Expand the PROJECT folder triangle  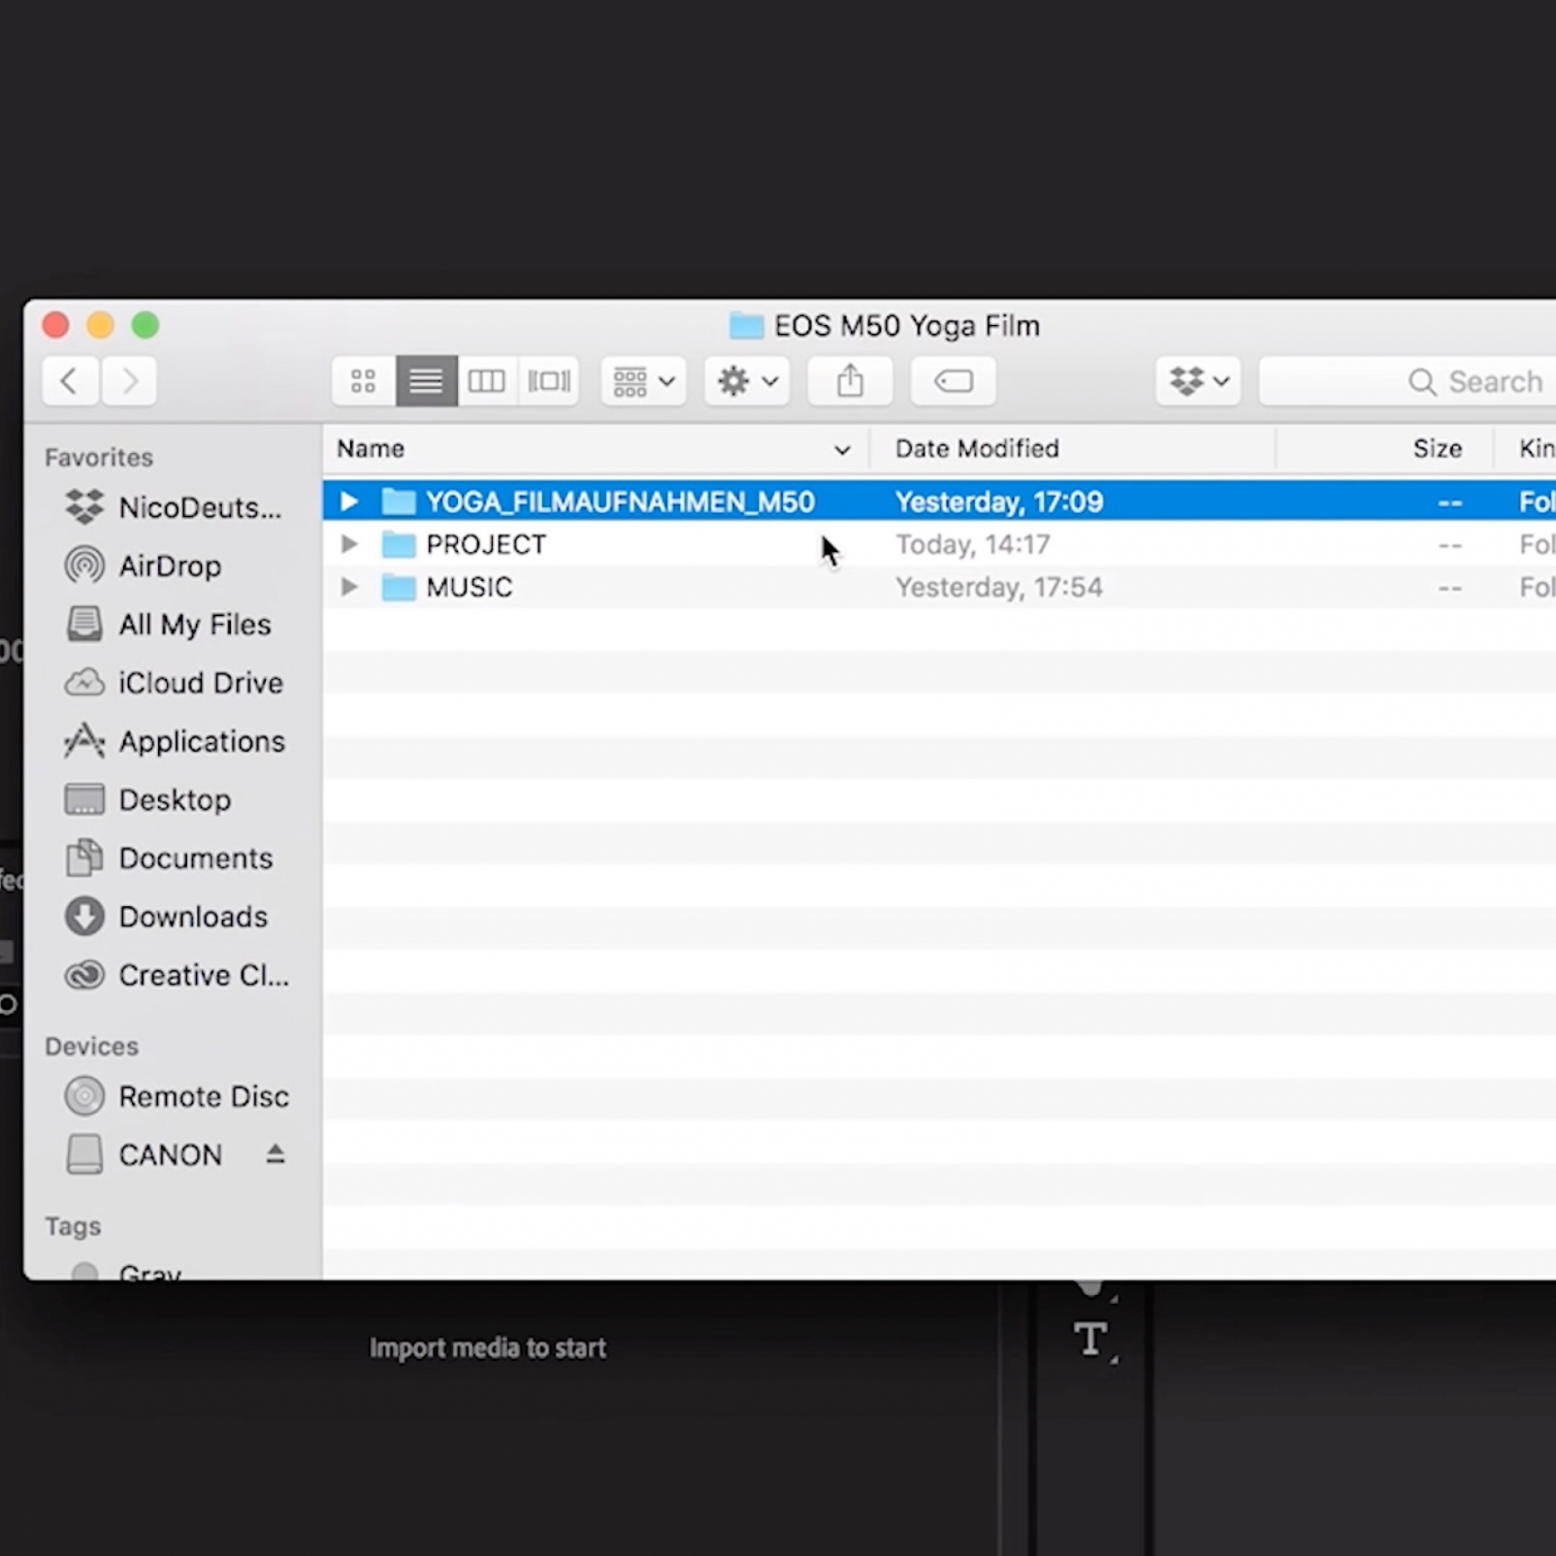(349, 544)
